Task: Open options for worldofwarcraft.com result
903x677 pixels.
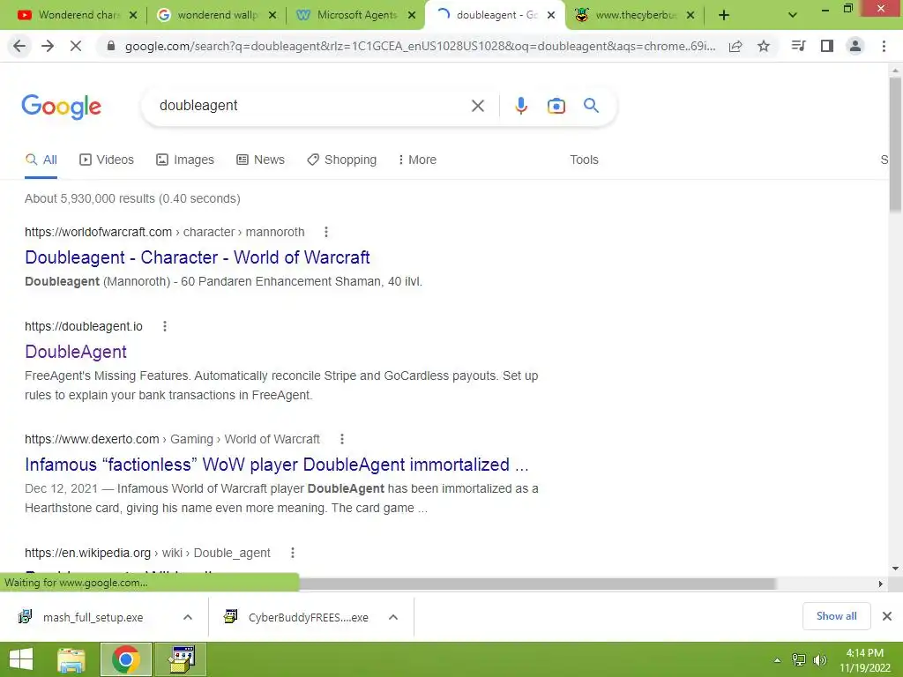Action: [326, 232]
